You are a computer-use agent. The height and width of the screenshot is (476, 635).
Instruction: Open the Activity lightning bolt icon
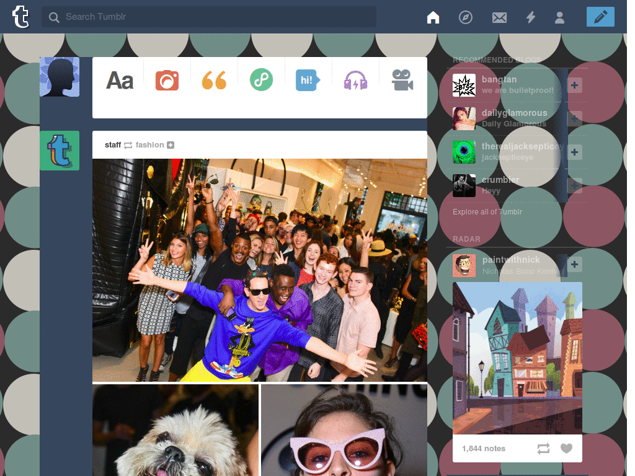531,17
